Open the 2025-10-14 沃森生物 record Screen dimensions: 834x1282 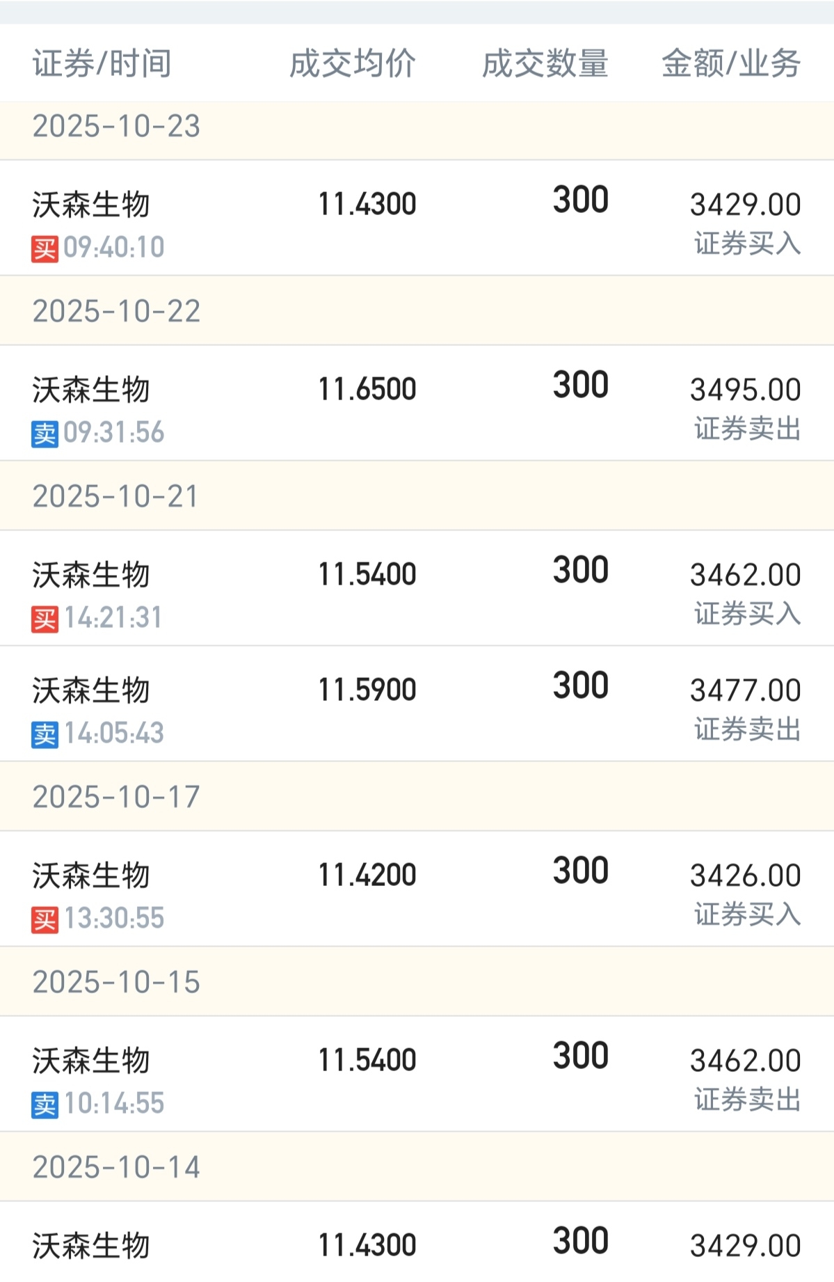417,1242
